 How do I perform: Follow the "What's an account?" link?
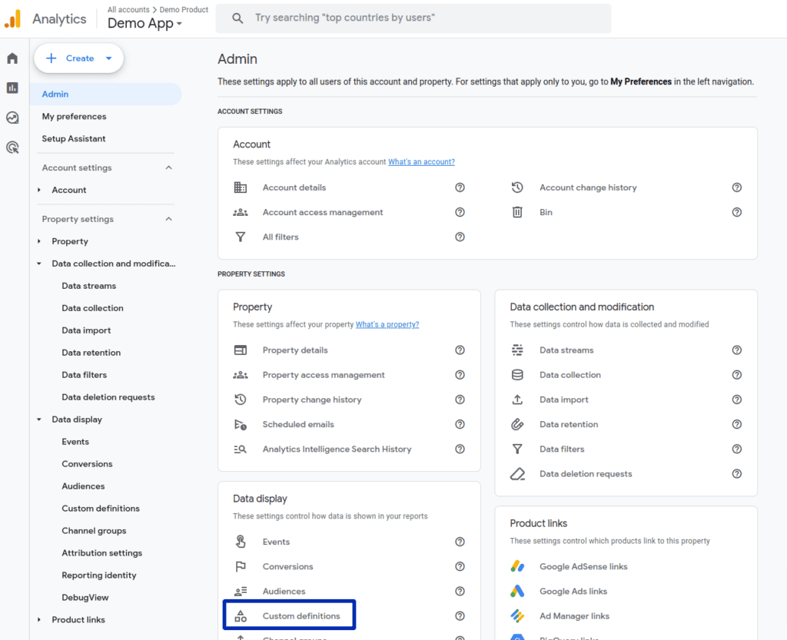pos(422,162)
